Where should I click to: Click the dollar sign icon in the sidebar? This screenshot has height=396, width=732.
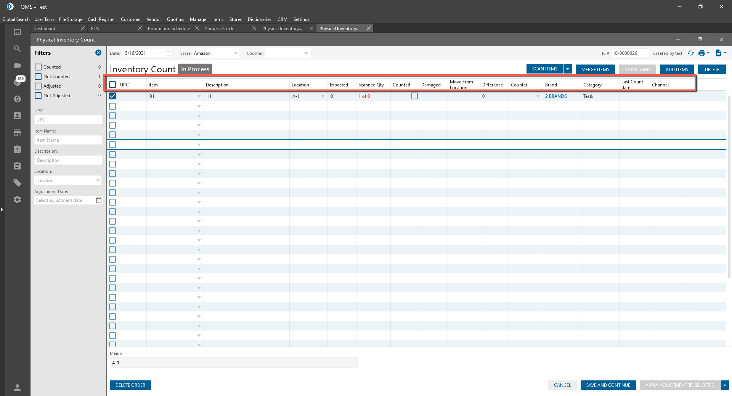(x=17, y=99)
